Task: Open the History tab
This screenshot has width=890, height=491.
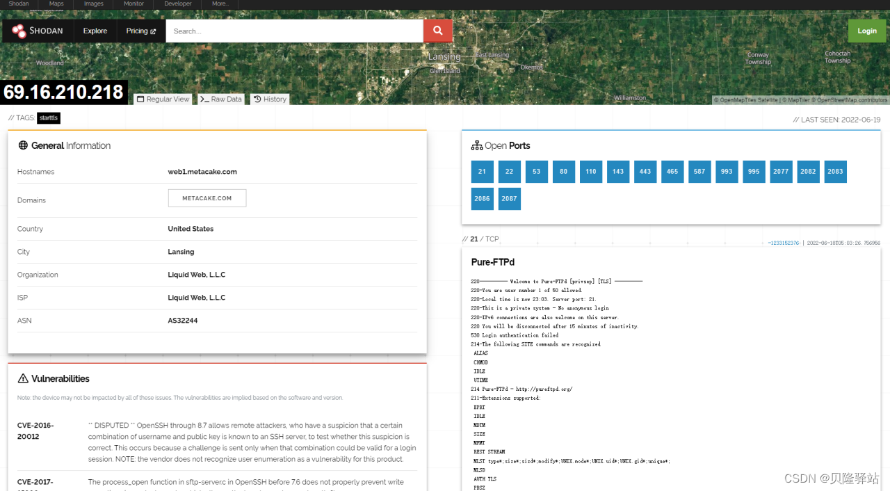Action: pos(270,99)
